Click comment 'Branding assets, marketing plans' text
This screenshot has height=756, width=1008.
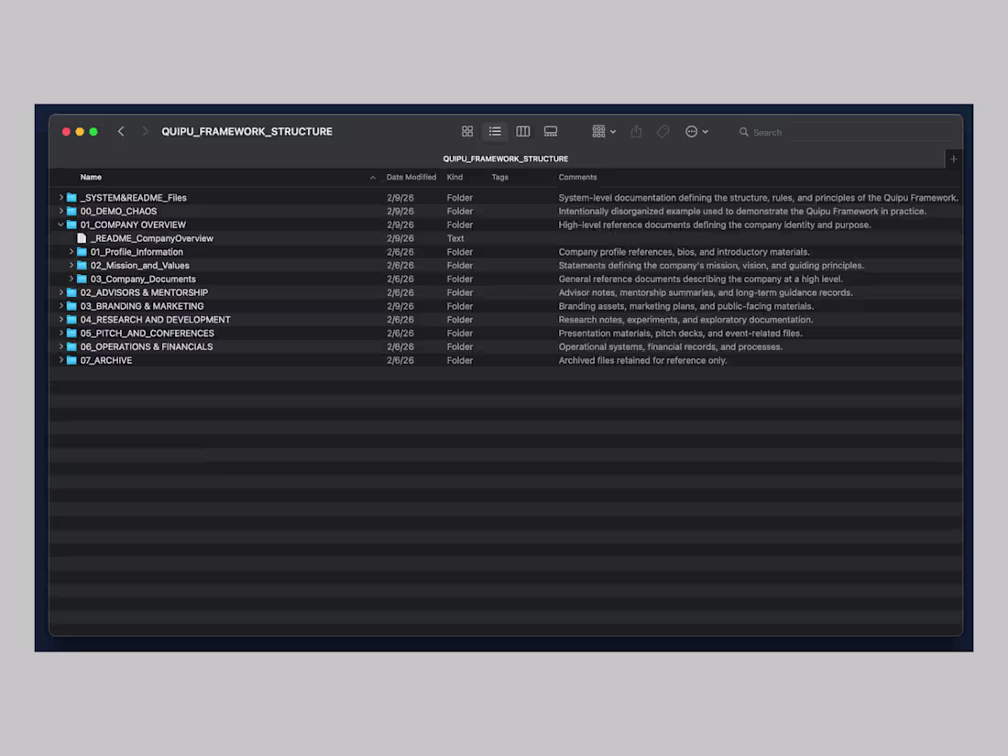click(686, 306)
